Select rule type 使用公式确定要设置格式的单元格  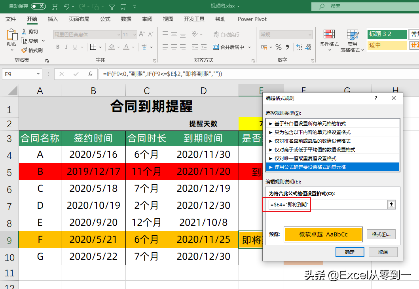tap(333, 167)
